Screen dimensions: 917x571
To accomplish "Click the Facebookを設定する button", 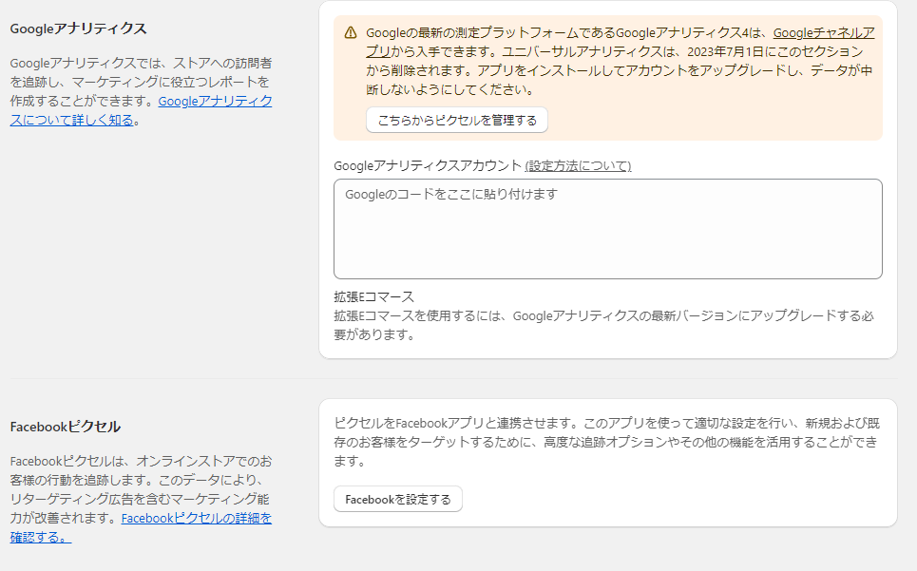I will [x=397, y=499].
